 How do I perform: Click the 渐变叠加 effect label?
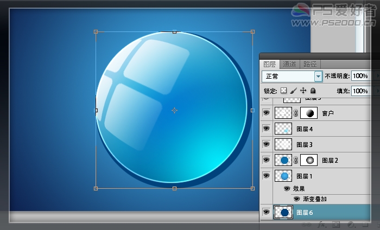coord(315,199)
